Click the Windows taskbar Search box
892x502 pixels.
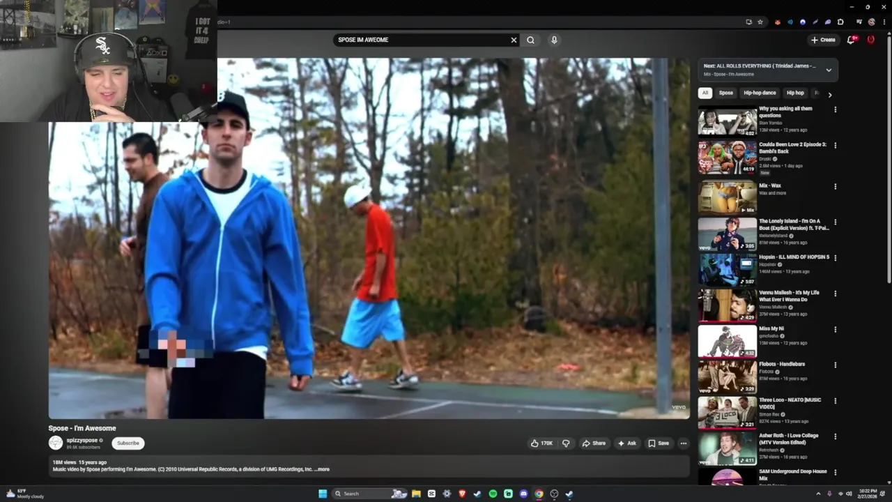pos(370,494)
